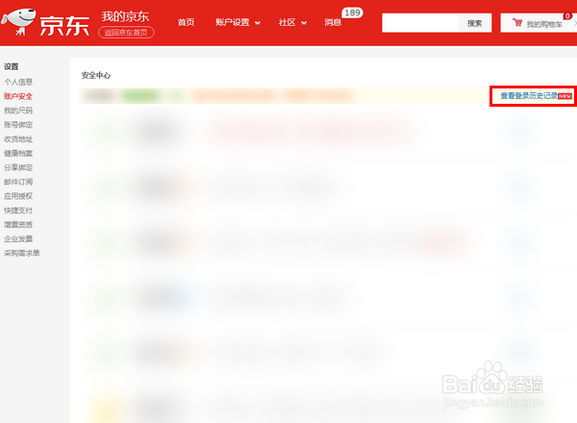
Task: Open 健康档案 in sidebar
Action: click(18, 153)
